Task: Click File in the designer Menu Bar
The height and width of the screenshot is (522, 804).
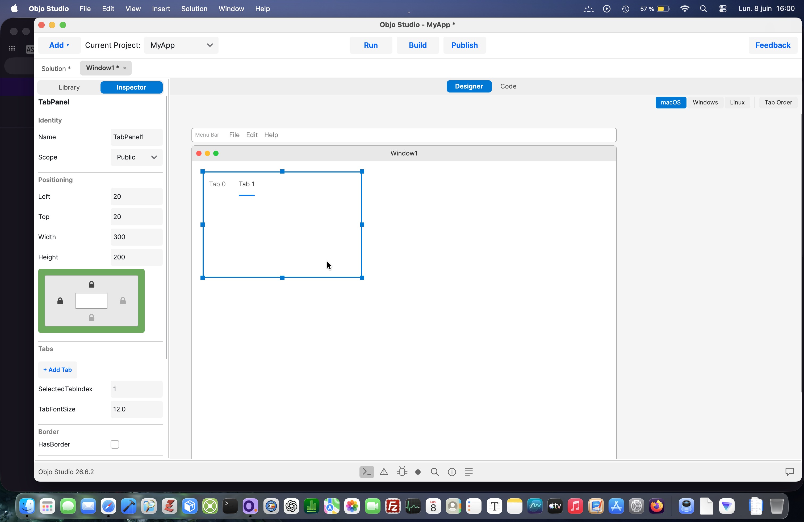Action: 234,135
